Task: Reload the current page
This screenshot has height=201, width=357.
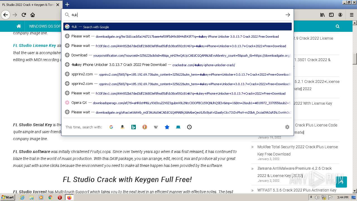Action: point(24,15)
